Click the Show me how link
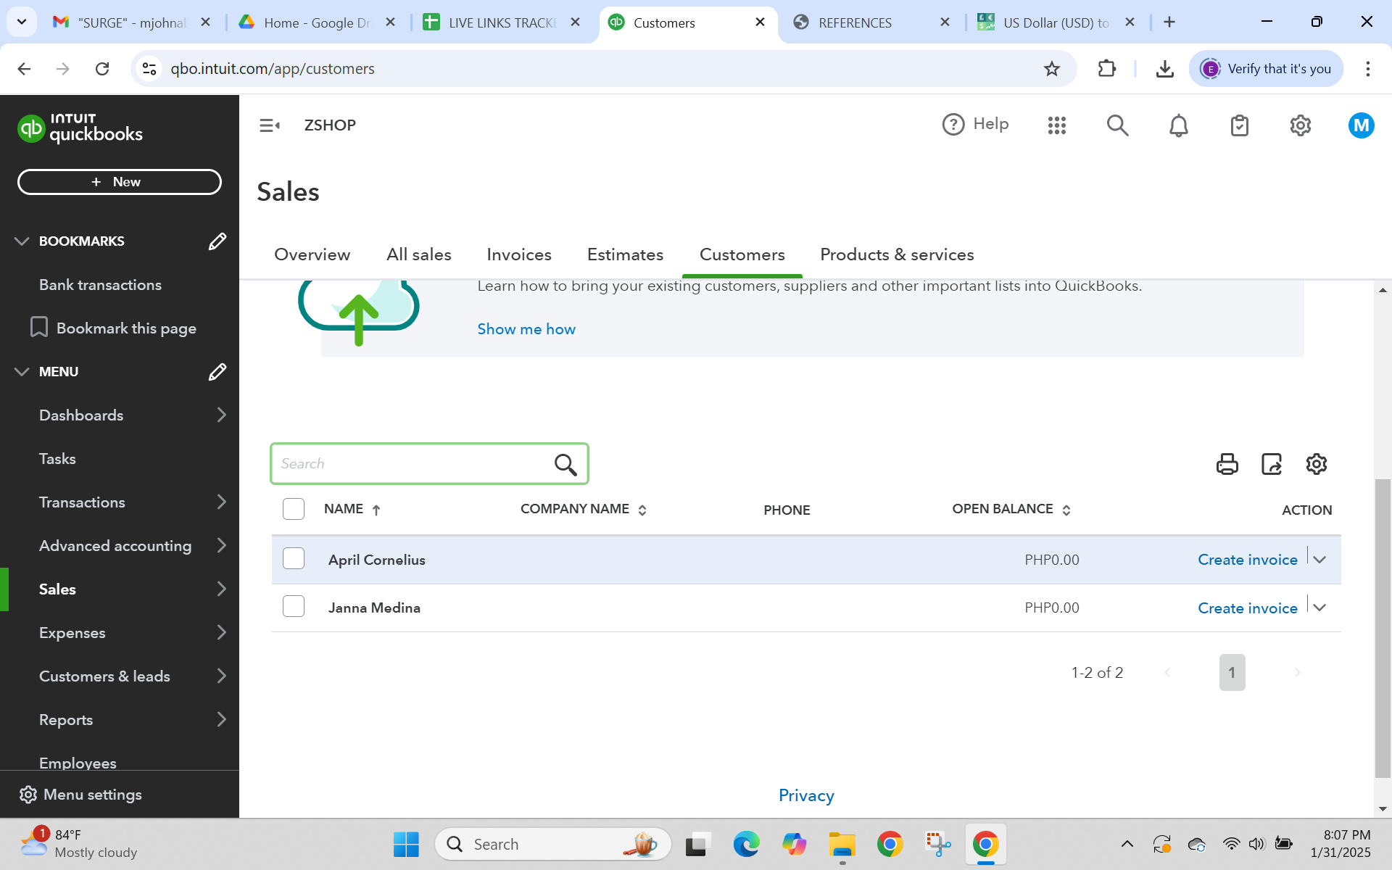Screen dimensions: 1392x870 pyautogui.click(x=526, y=329)
